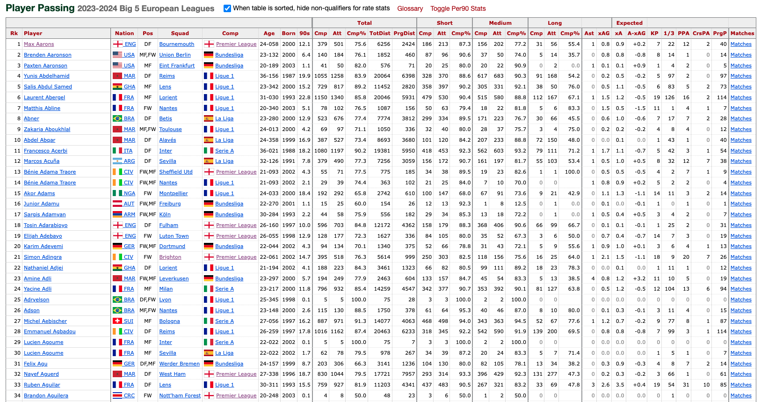Click Switzerland flag in Michel Aebischer row

point(117,321)
